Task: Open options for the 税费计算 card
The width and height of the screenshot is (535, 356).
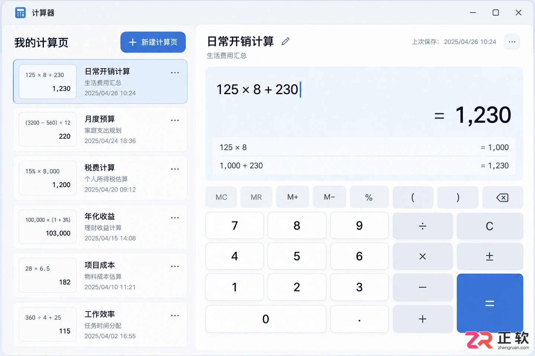Action: (x=175, y=169)
